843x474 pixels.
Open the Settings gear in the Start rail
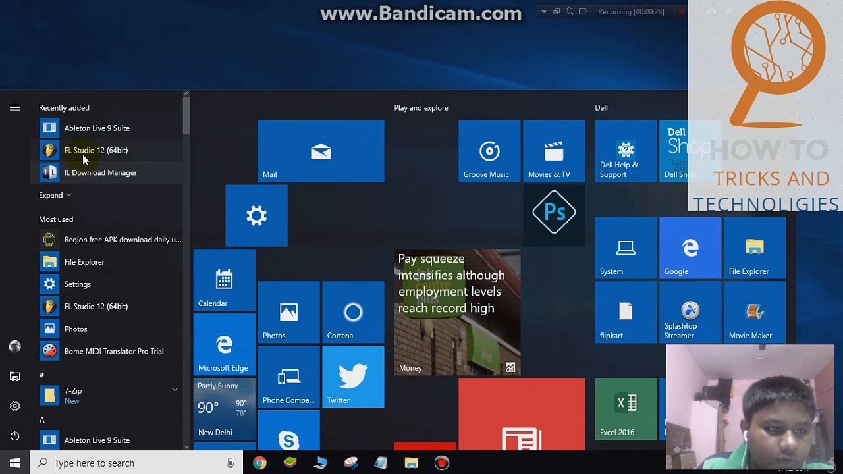pos(14,406)
